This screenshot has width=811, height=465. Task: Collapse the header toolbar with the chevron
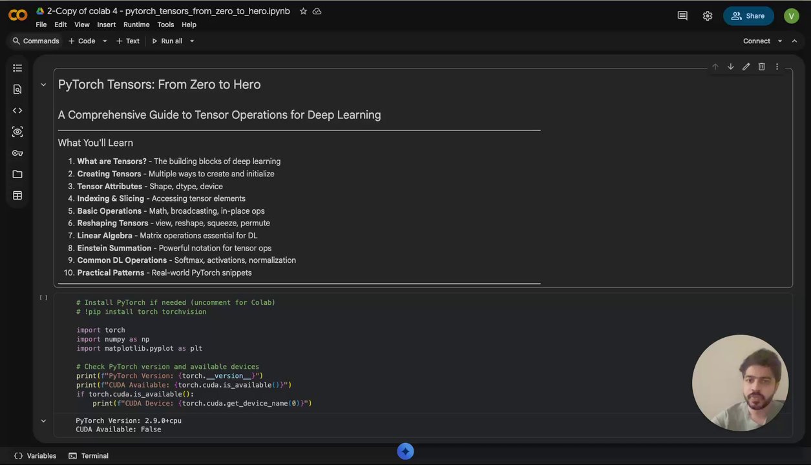click(794, 41)
